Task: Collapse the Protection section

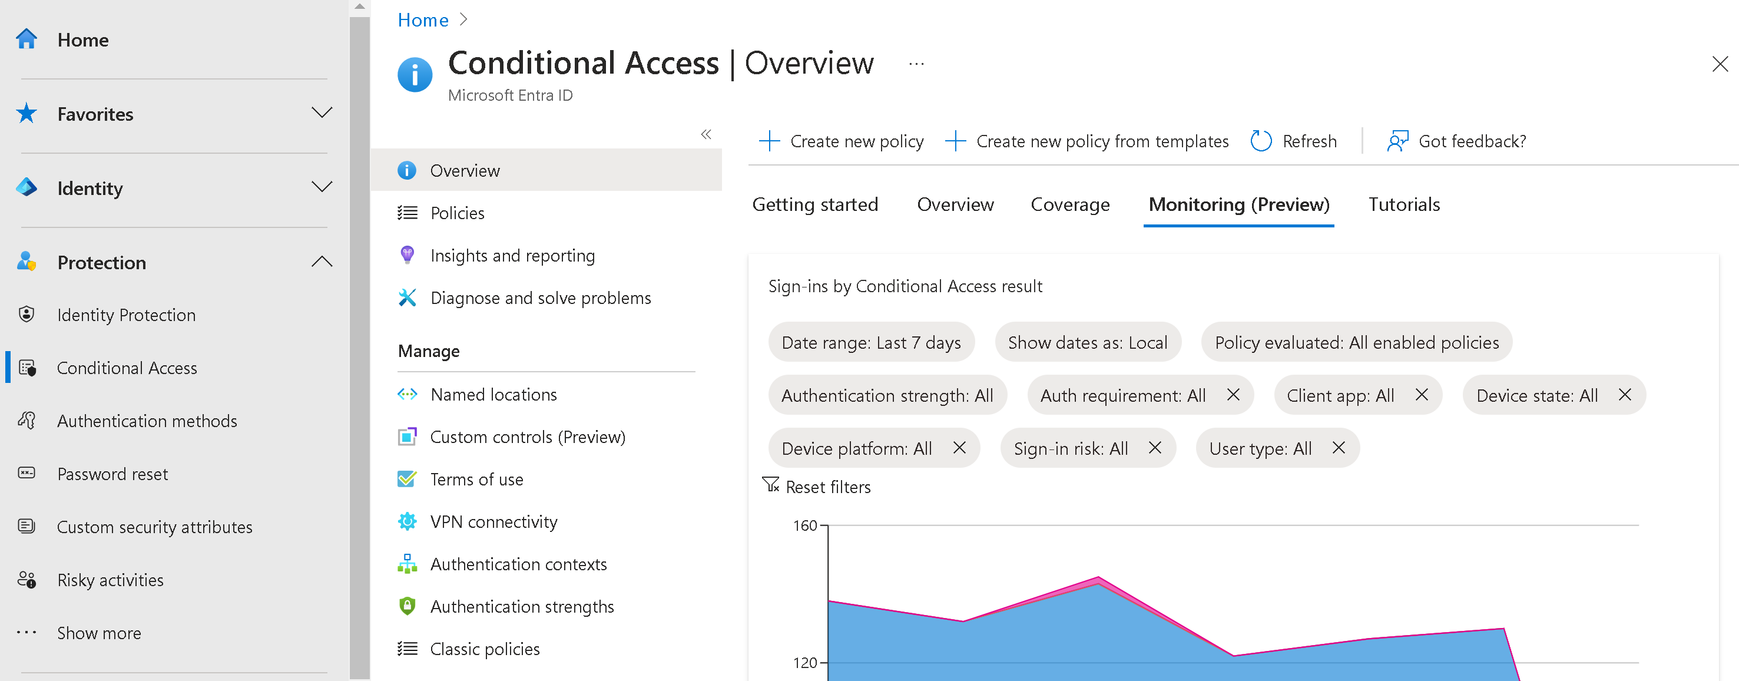Action: [x=322, y=262]
